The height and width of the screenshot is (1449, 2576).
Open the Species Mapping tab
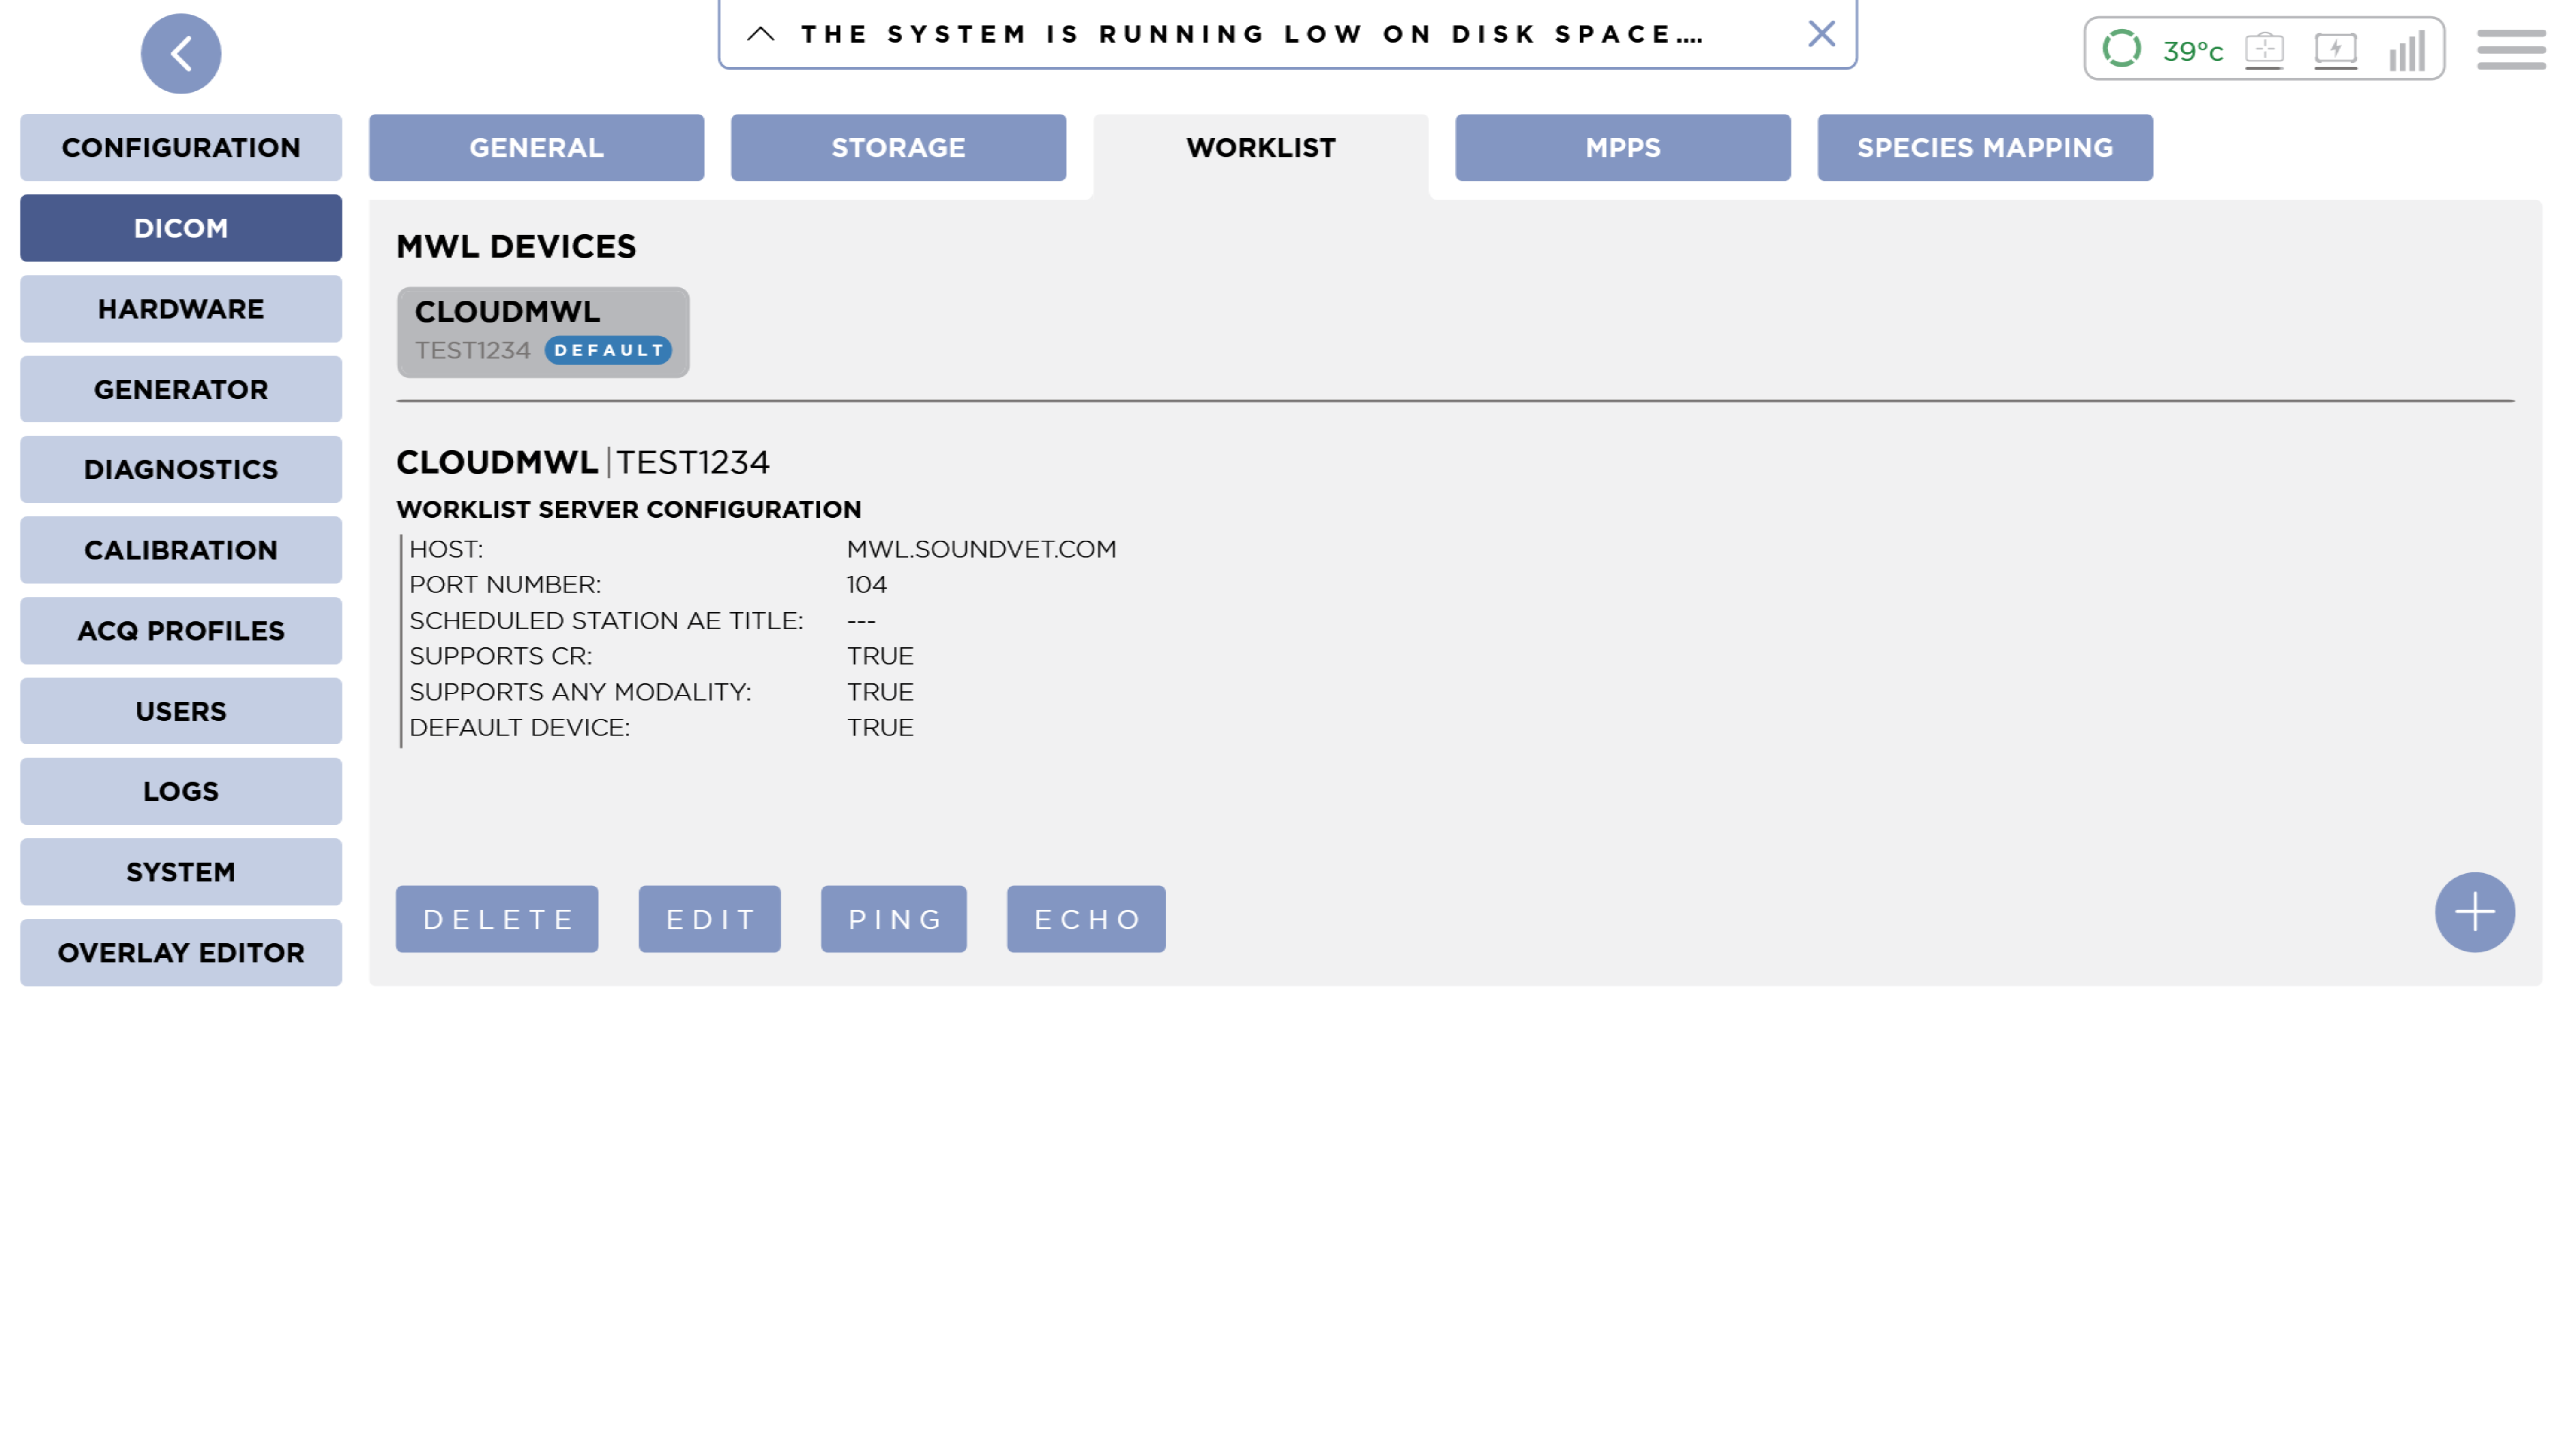click(1984, 147)
